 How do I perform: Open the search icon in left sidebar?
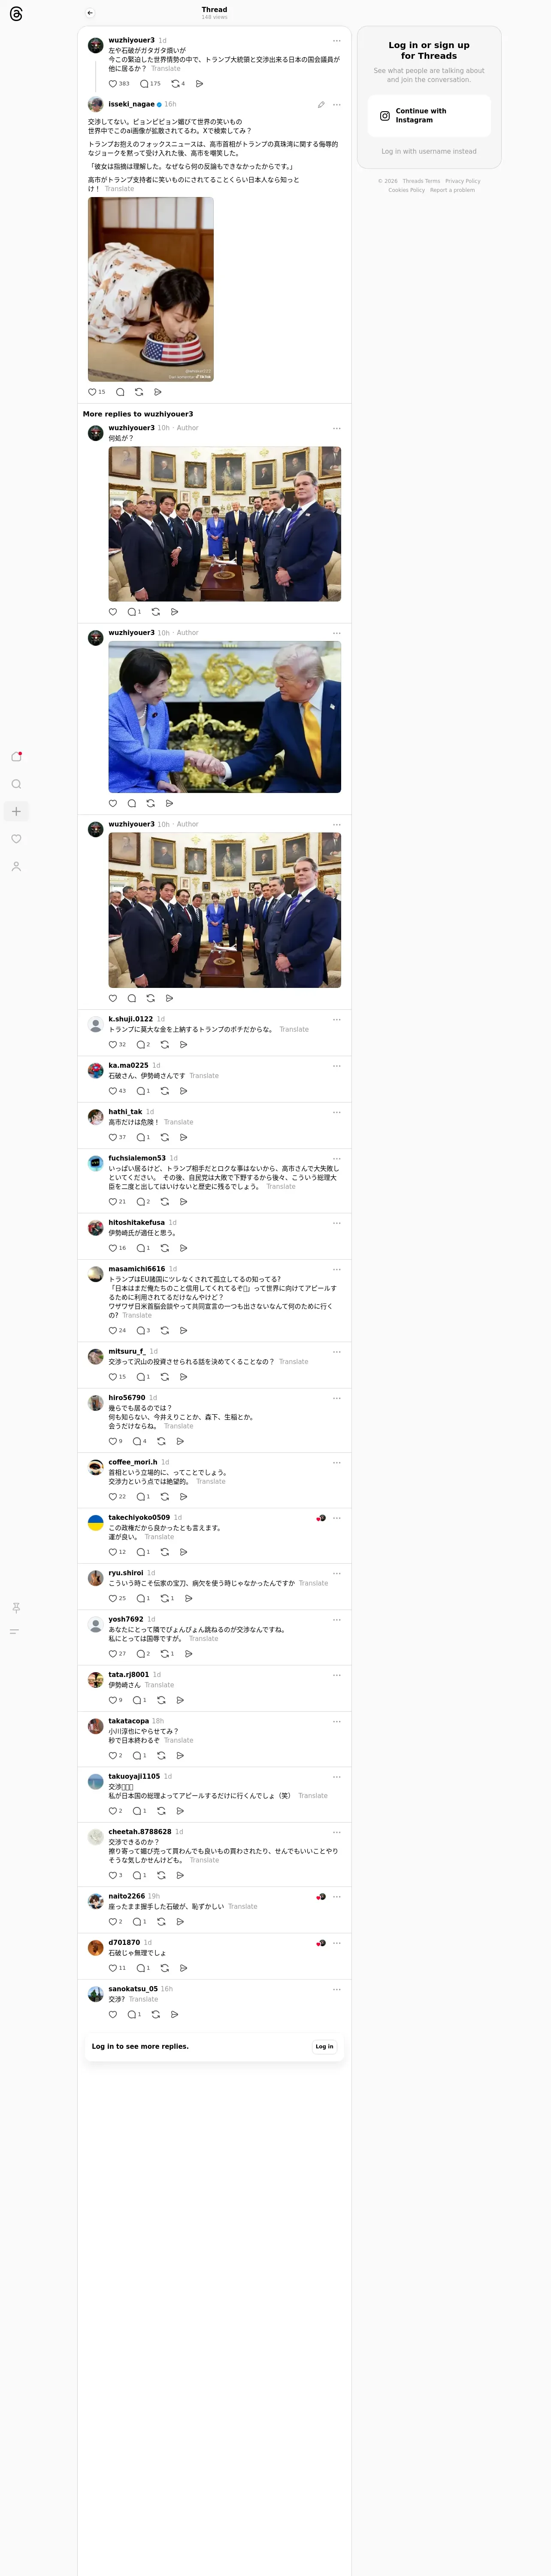(16, 784)
